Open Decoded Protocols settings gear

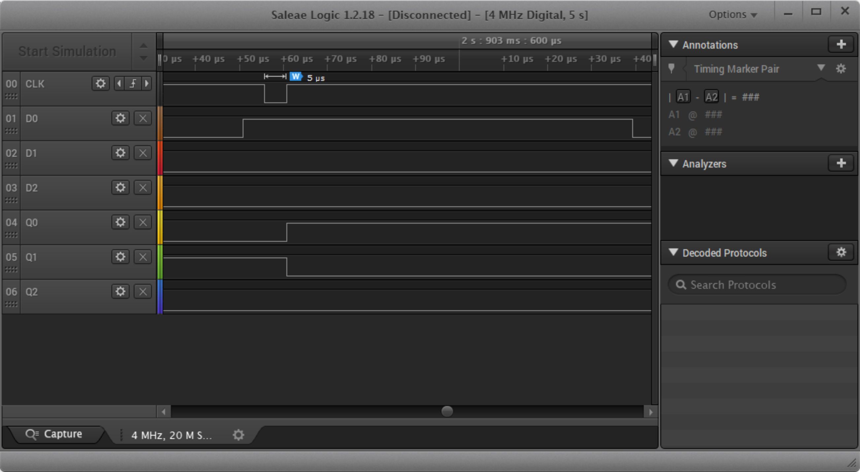tap(841, 253)
